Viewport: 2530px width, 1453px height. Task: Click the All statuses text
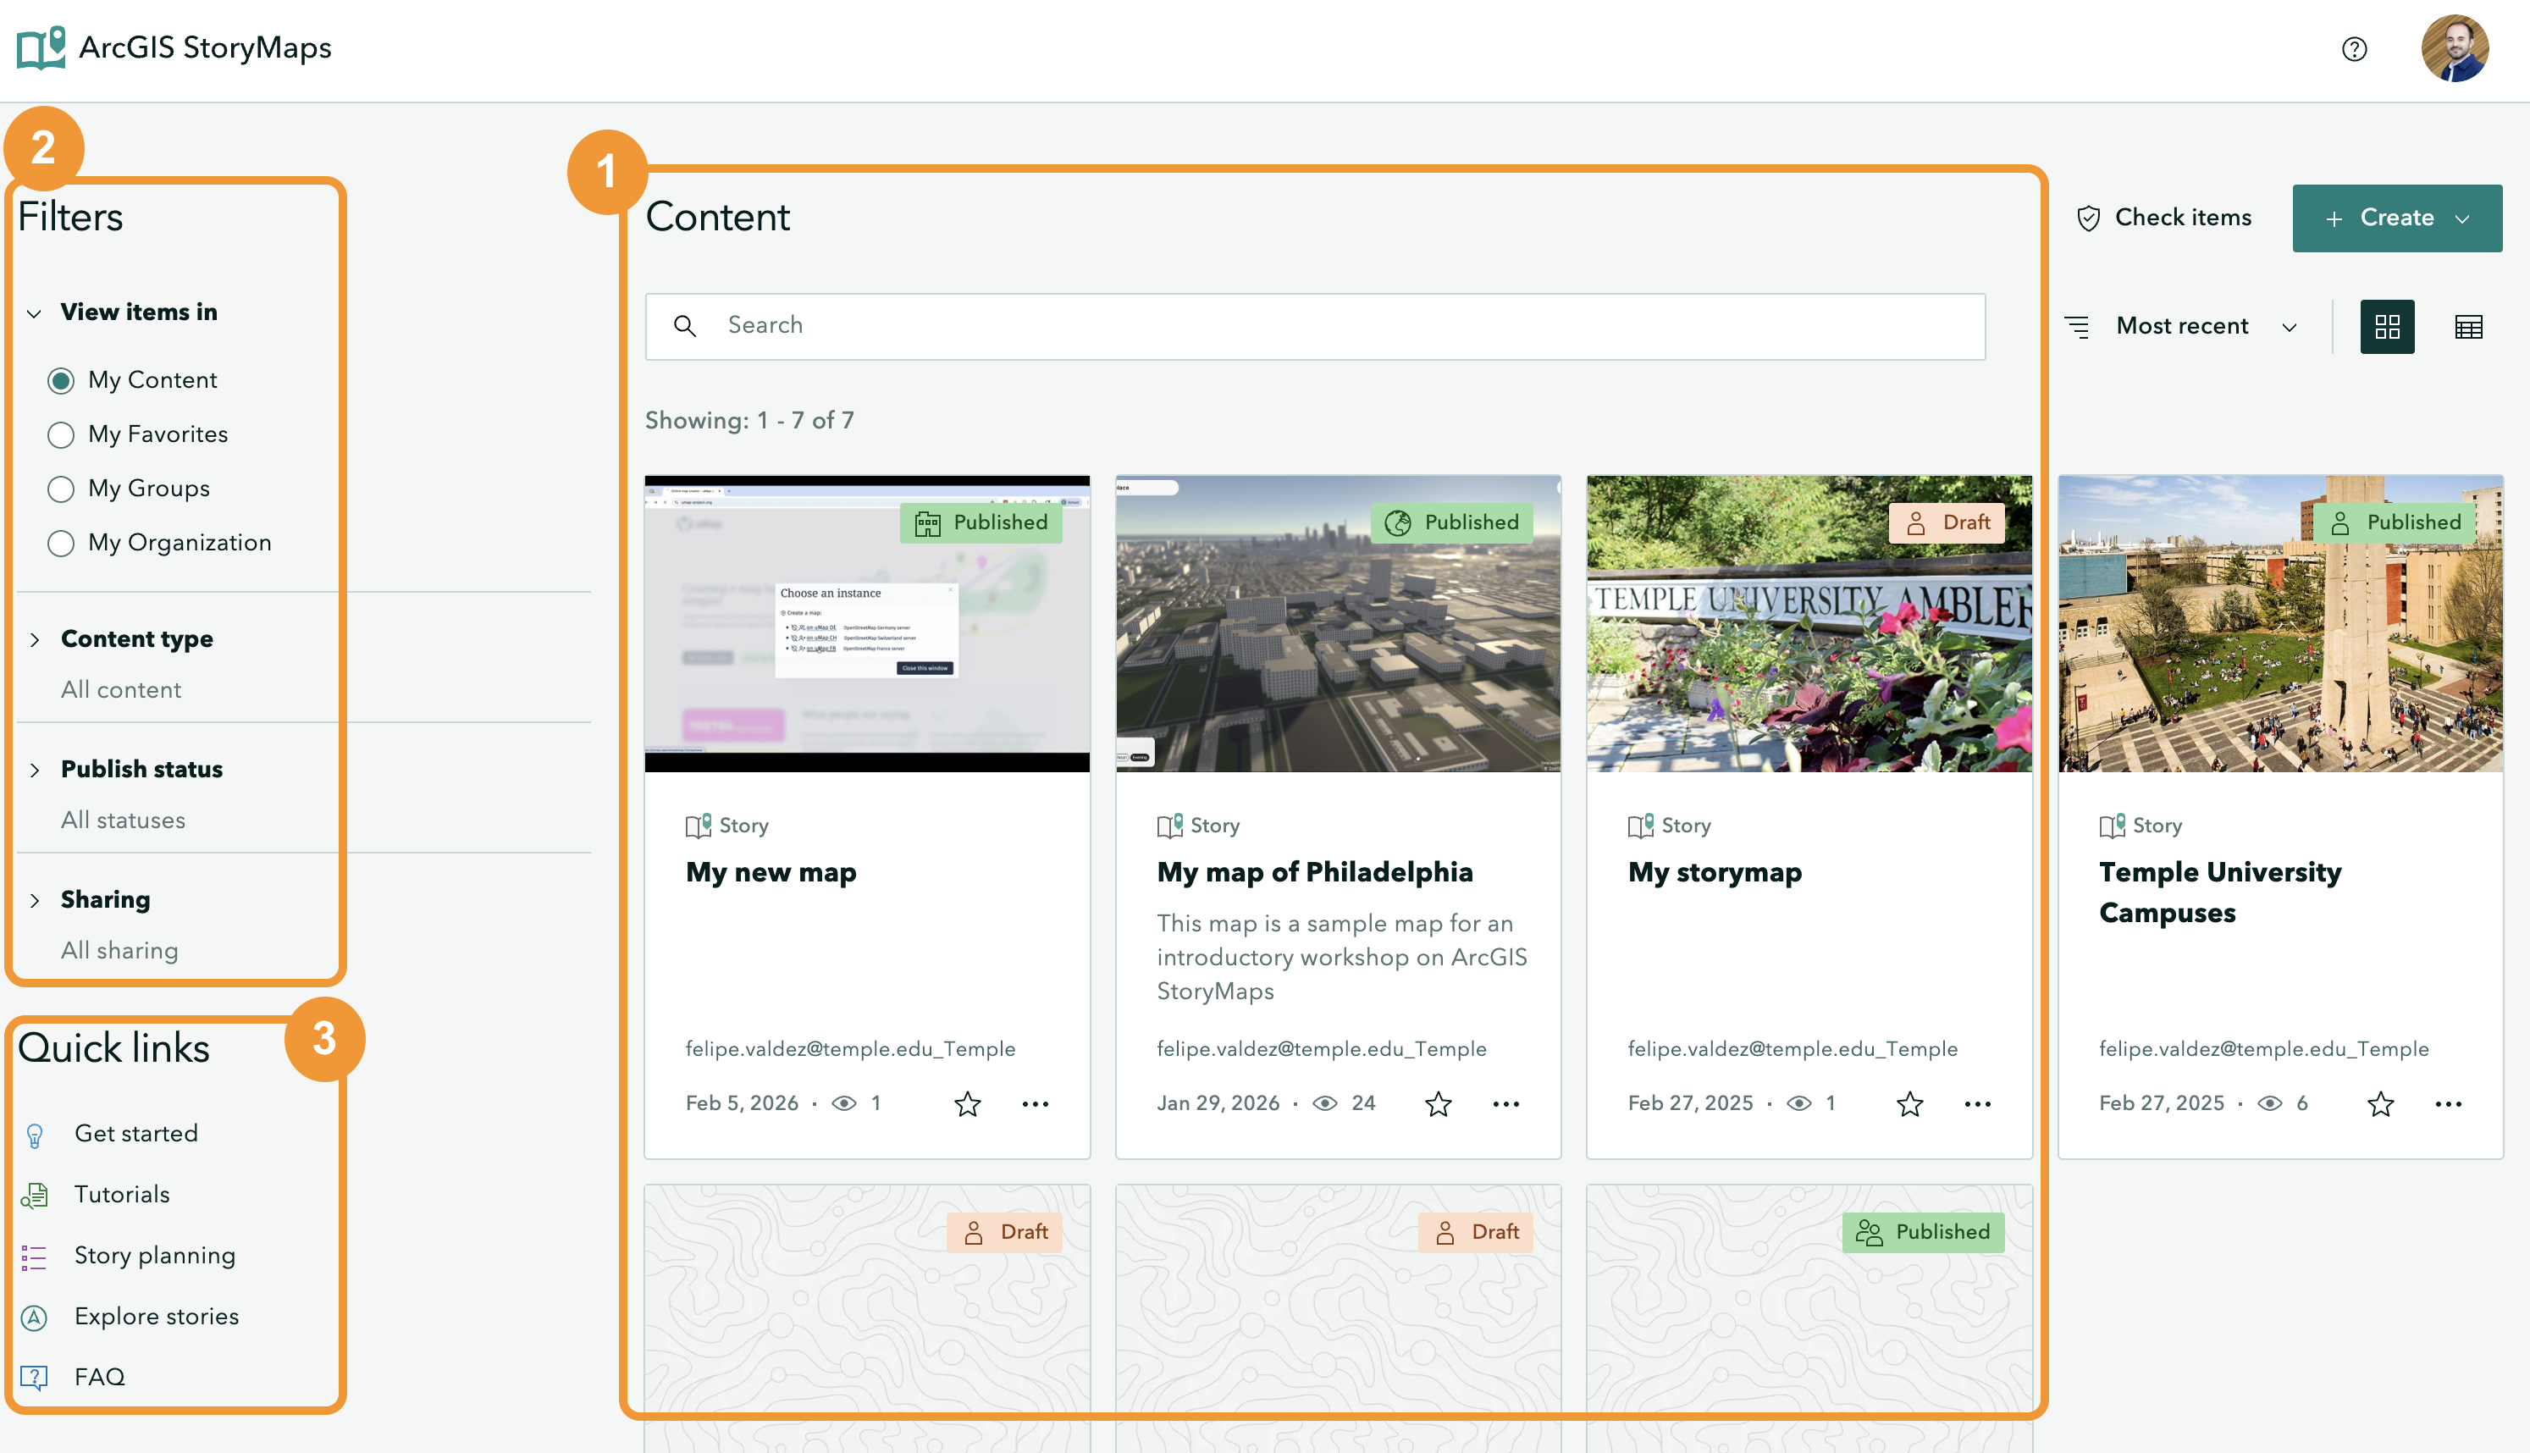click(123, 820)
